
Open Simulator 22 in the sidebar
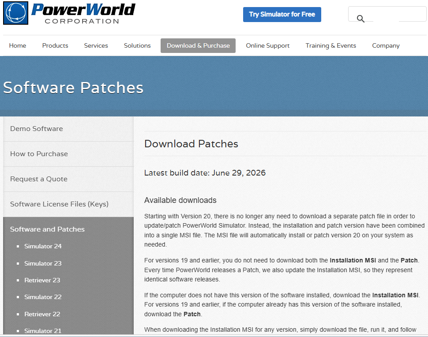pyautogui.click(x=43, y=297)
